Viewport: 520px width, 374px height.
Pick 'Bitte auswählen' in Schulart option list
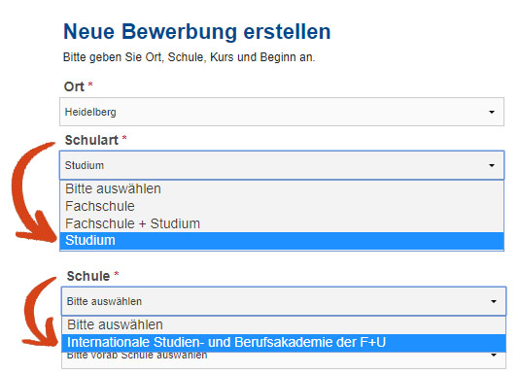point(282,189)
